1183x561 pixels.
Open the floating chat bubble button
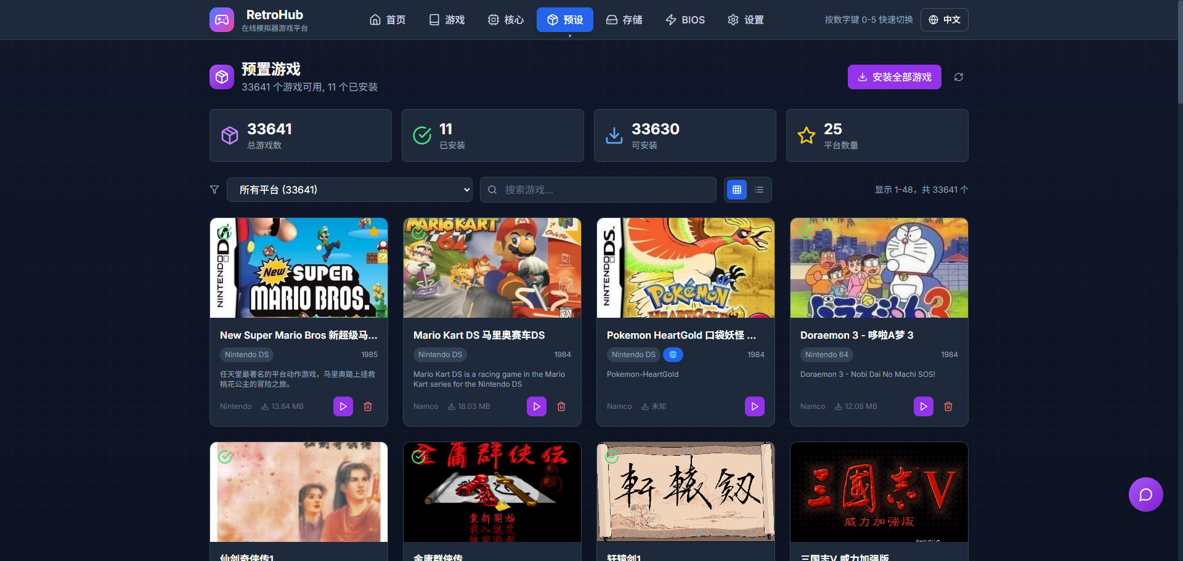coord(1145,494)
